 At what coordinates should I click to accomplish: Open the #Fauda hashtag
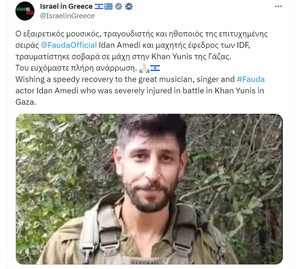pyautogui.click(x=250, y=79)
